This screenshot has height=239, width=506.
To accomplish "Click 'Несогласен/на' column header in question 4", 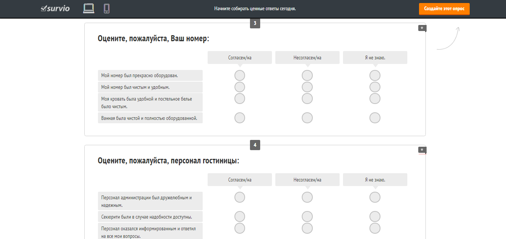I will coord(307,180).
